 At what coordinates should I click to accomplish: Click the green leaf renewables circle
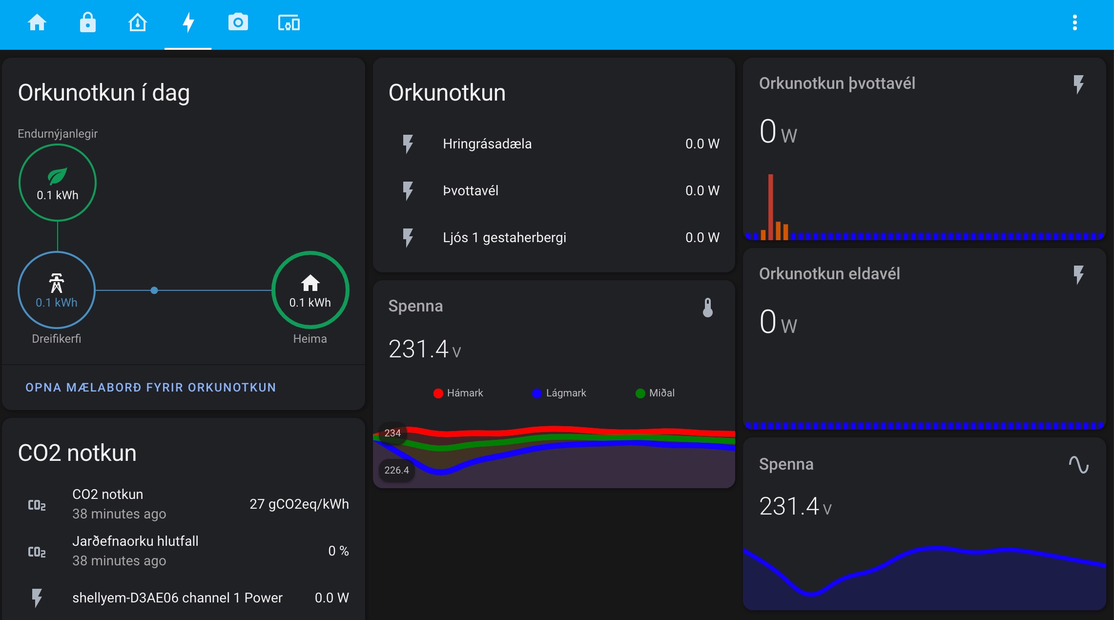pos(58,183)
